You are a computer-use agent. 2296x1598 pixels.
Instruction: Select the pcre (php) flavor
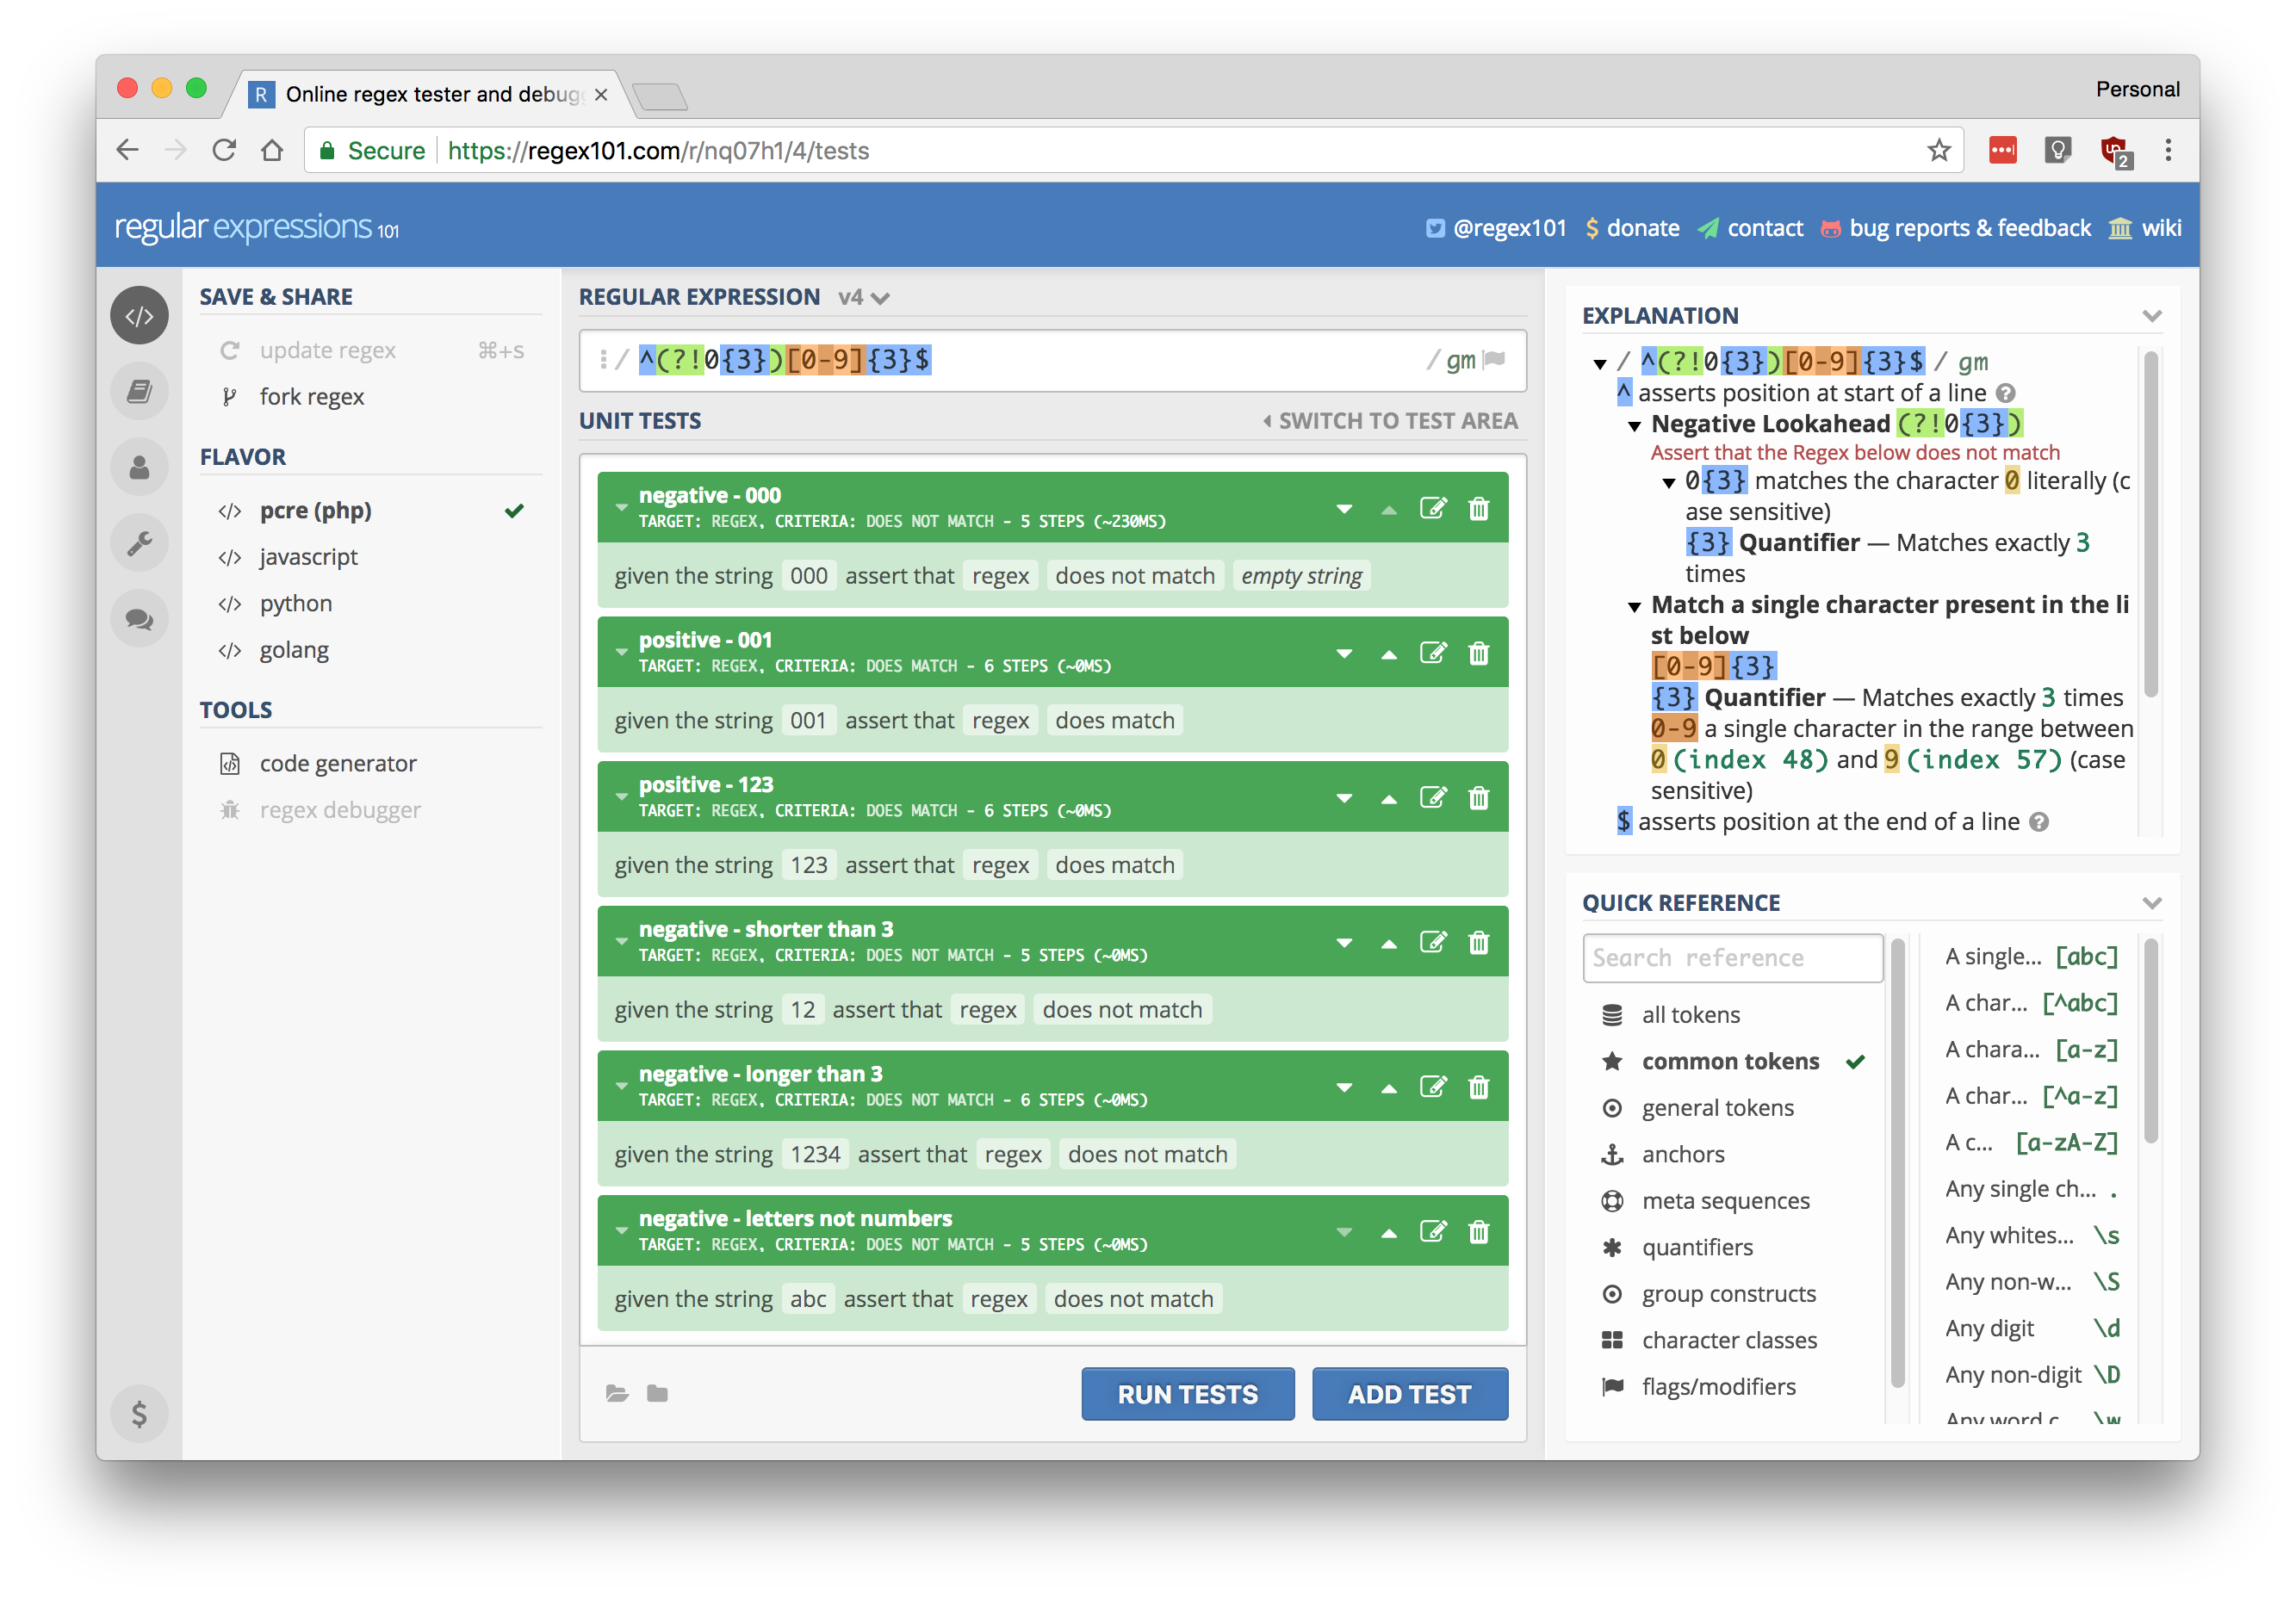[370, 511]
